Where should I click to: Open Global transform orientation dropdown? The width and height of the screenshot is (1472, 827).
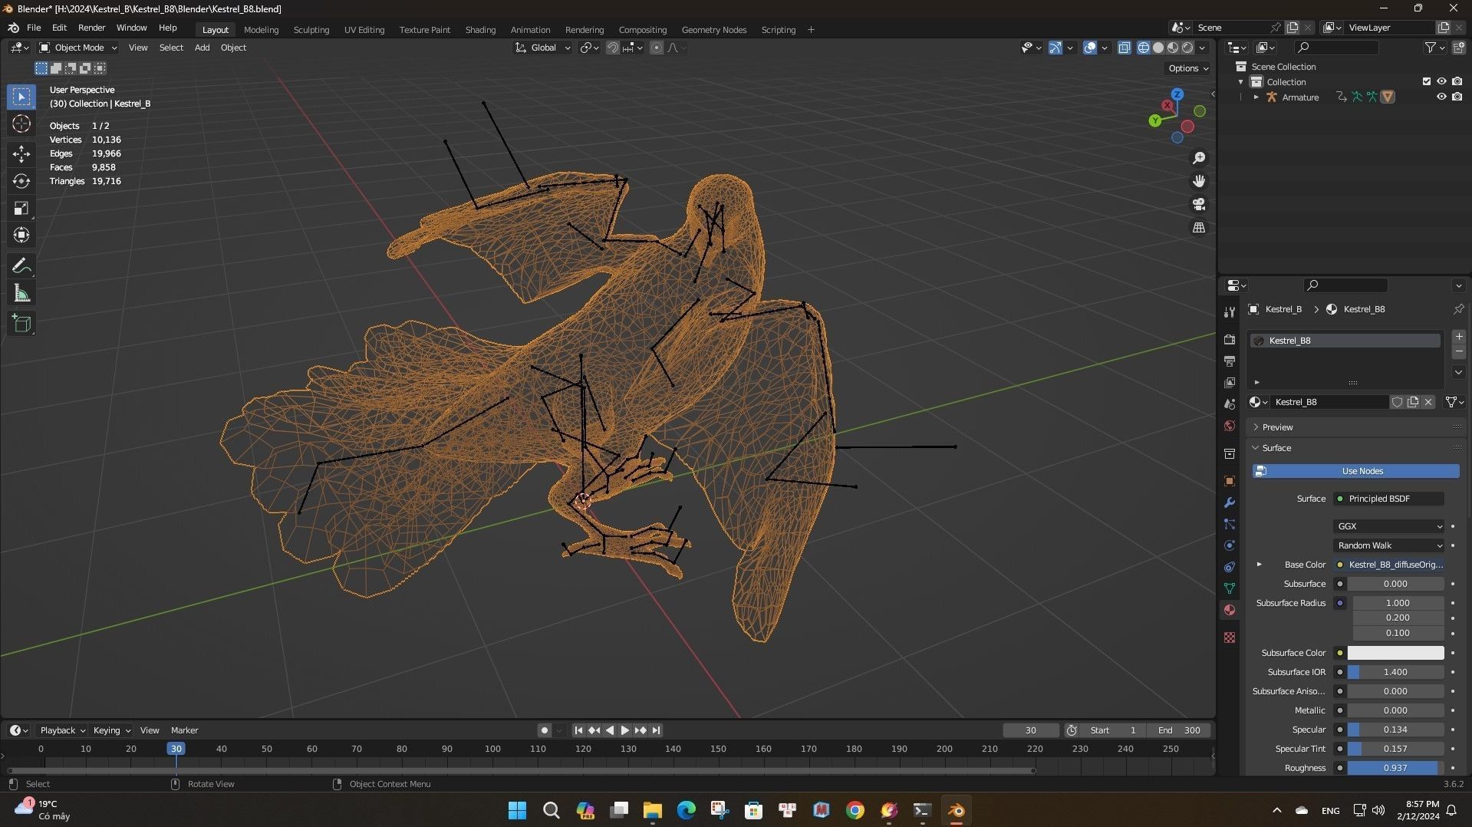coord(543,48)
